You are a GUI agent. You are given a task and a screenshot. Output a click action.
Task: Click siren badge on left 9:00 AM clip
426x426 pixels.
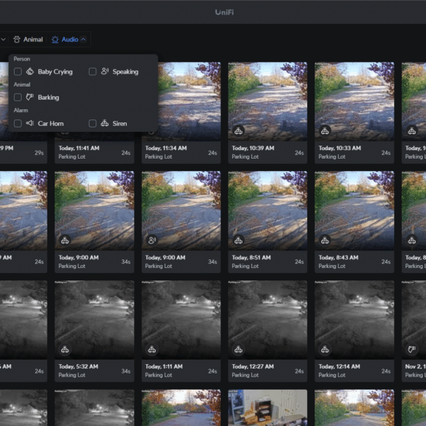65,240
